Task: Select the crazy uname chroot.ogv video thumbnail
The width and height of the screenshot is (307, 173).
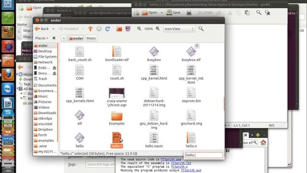Action: click(x=117, y=93)
